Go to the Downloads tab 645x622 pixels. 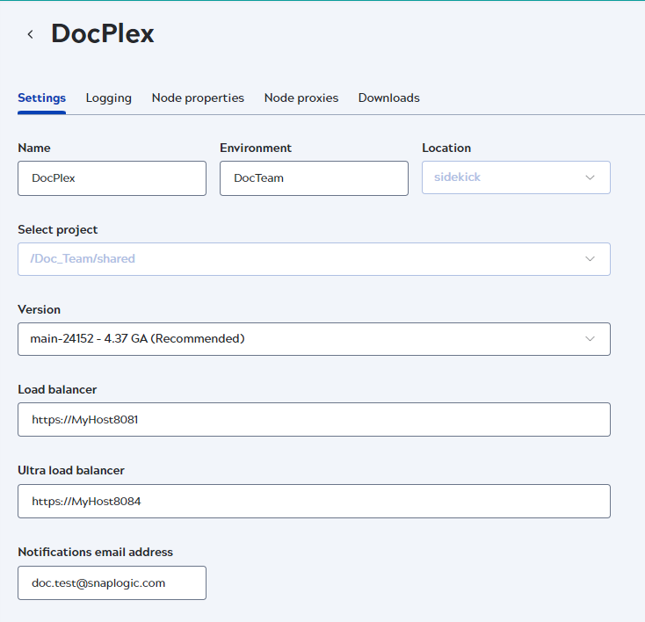(x=388, y=98)
